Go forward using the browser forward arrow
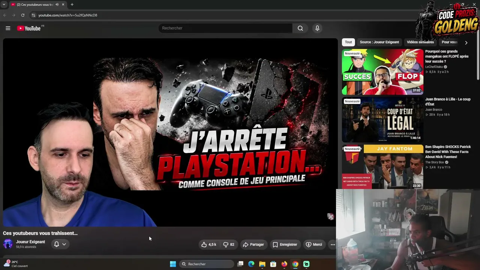 click(x=14, y=15)
